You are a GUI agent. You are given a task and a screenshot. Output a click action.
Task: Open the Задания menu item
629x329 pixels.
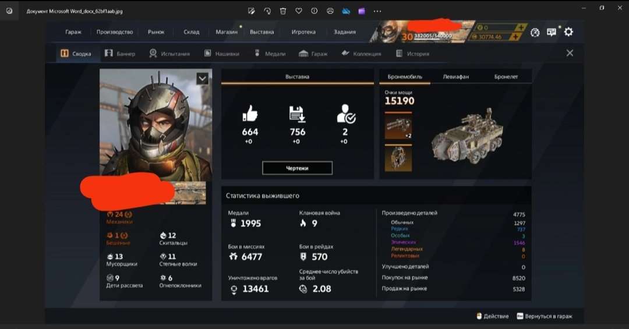coord(345,31)
